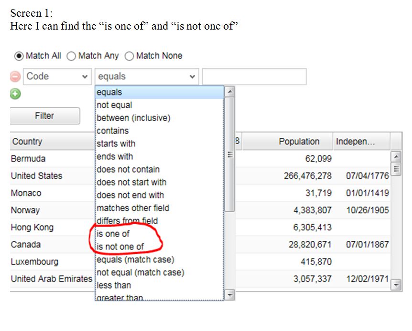Click the red remove criterion icon
The height and width of the screenshot is (331, 412).
[15, 77]
